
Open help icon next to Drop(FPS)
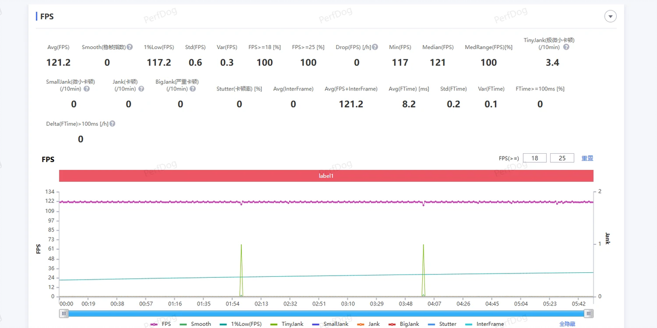pyautogui.click(x=375, y=47)
